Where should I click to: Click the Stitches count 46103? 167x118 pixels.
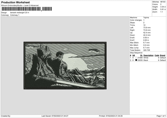pyautogui.click(x=163, y=2)
